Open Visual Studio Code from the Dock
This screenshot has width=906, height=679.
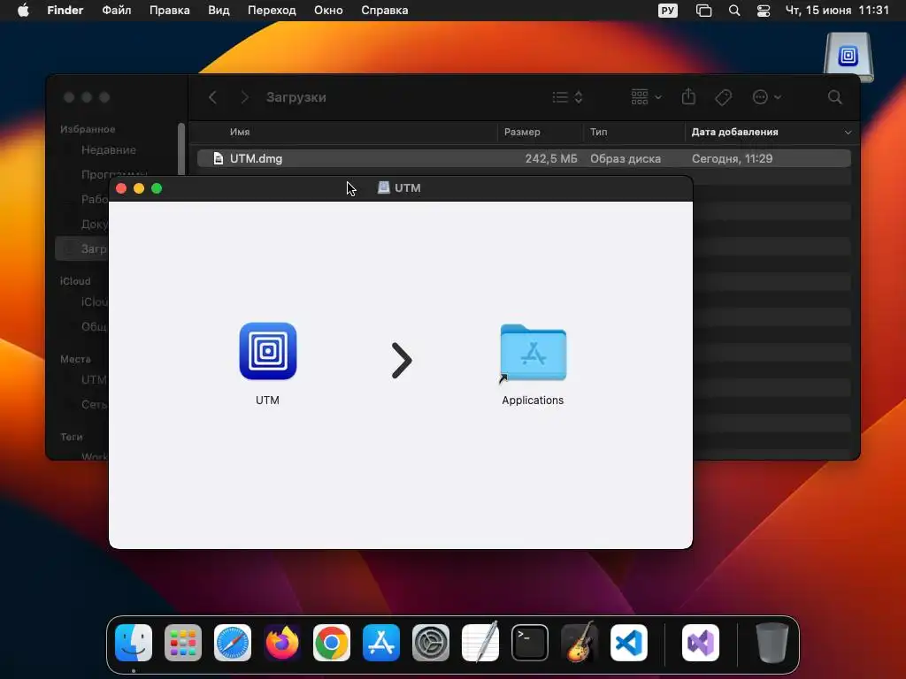pos(629,643)
